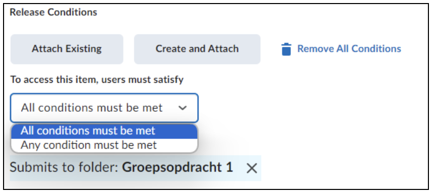Click the highlighted condition row background

coord(135,168)
